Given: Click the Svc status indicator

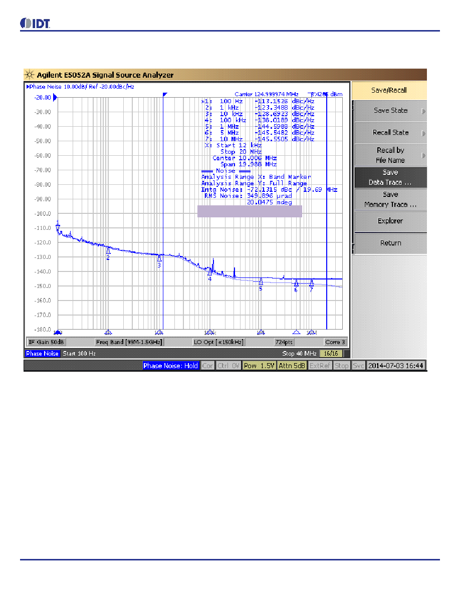Looking at the screenshot, I should click(358, 366).
